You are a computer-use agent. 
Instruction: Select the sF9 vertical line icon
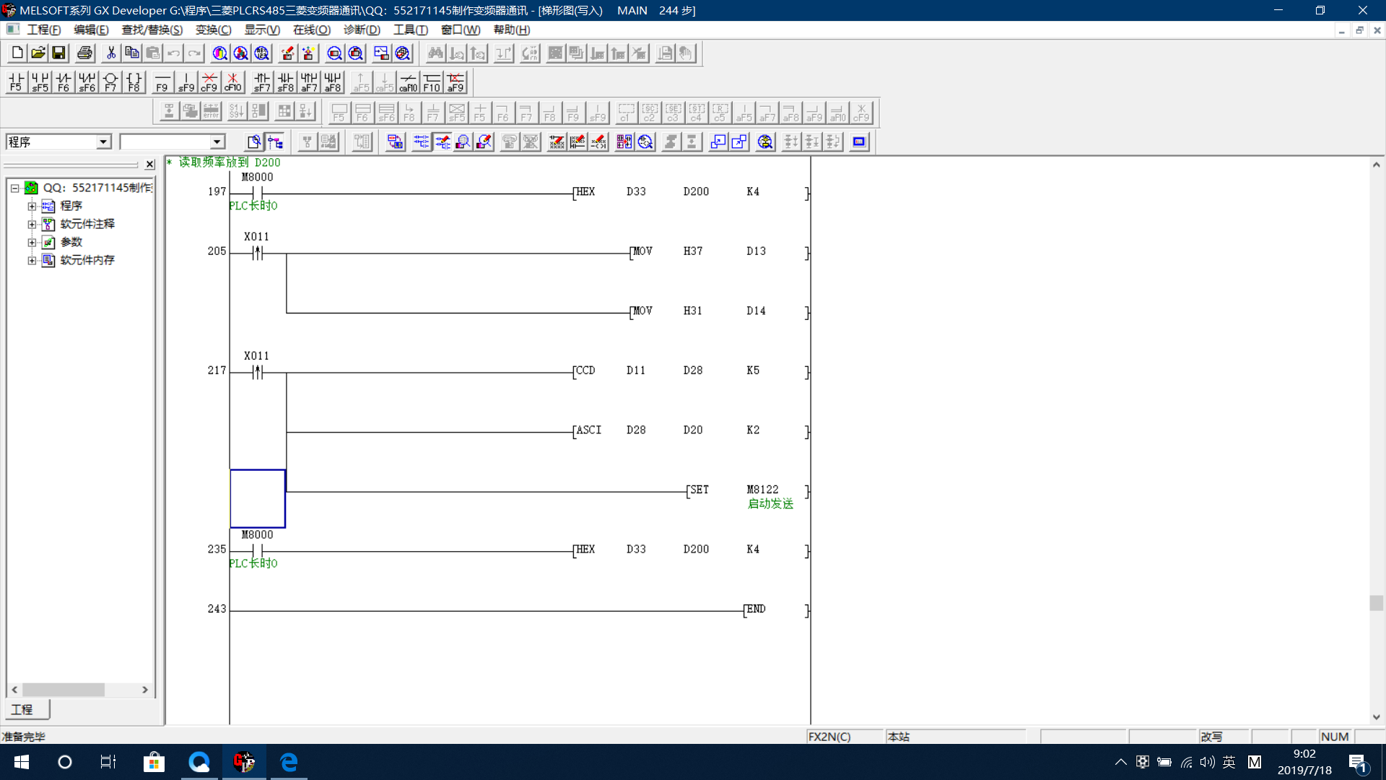point(186,82)
